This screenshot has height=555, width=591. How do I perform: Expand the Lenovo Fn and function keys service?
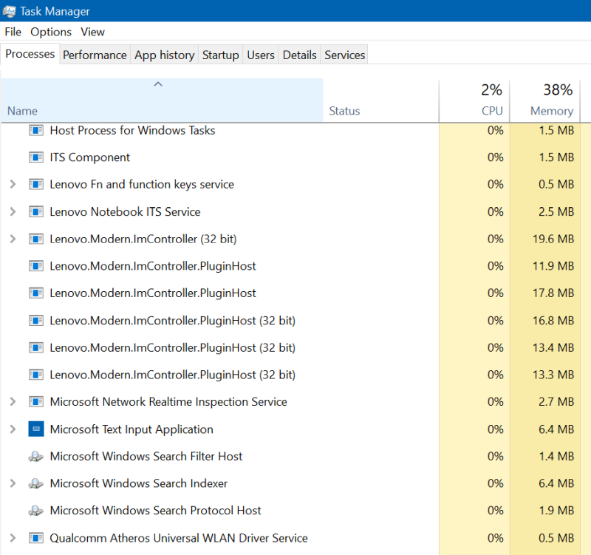click(13, 185)
